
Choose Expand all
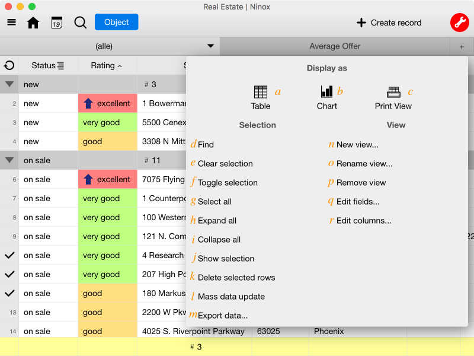217,221
